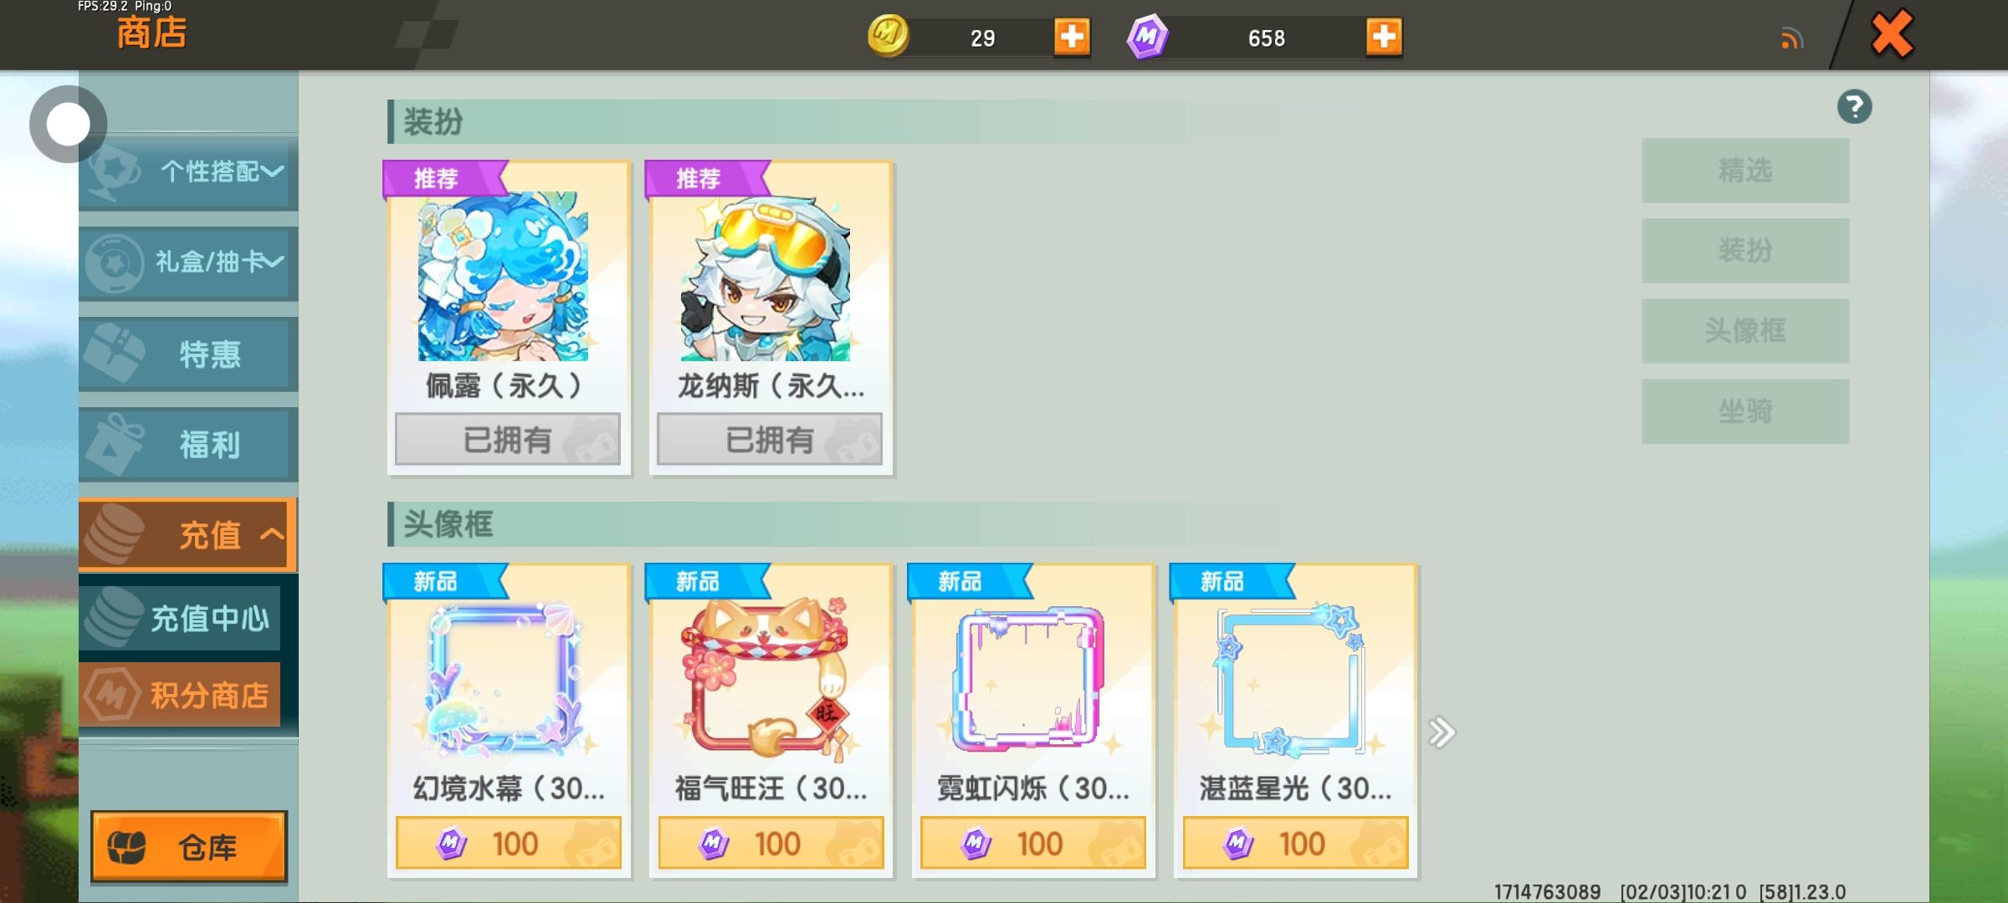
Task: Add more purple M currency
Action: [x=1384, y=37]
